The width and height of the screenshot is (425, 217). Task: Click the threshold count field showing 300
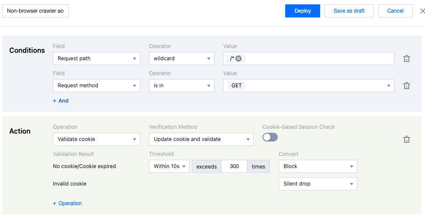coord(234,166)
